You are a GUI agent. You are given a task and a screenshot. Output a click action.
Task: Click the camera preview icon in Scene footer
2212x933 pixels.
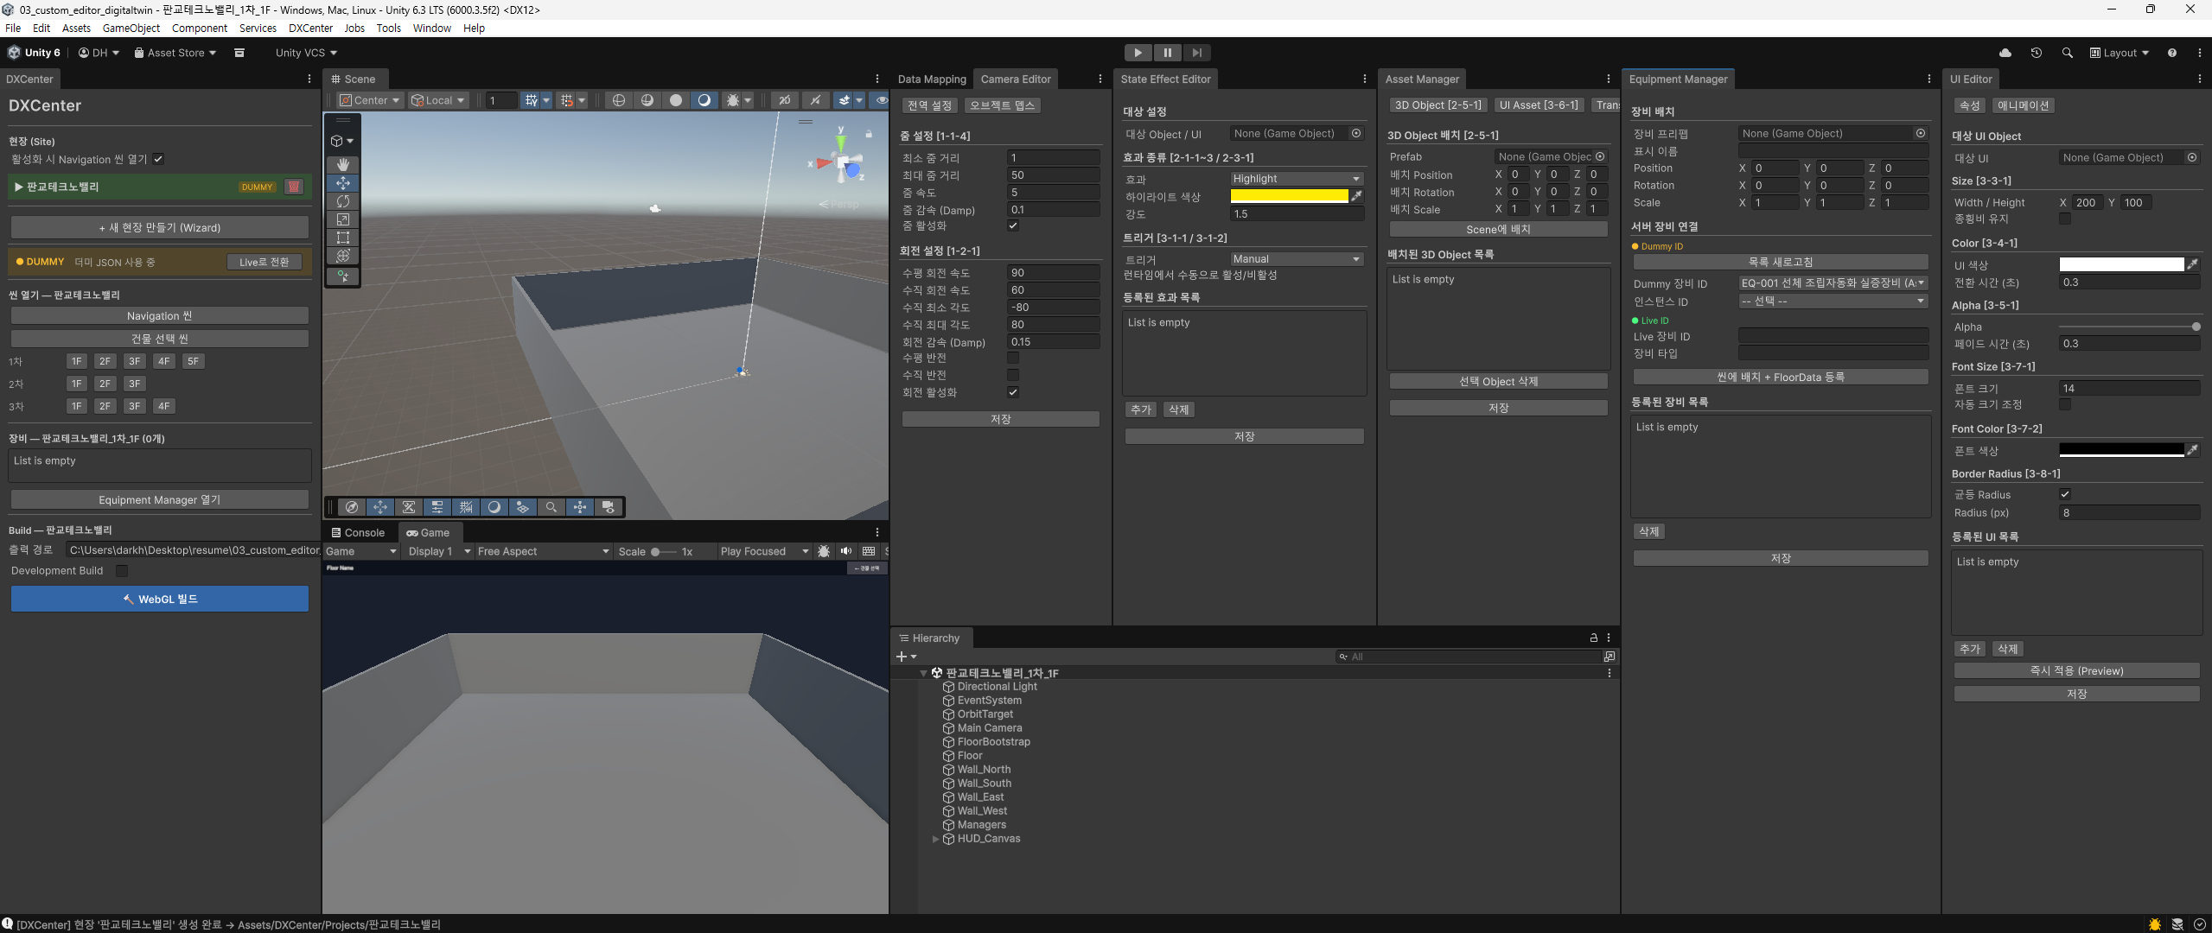pyautogui.click(x=609, y=507)
